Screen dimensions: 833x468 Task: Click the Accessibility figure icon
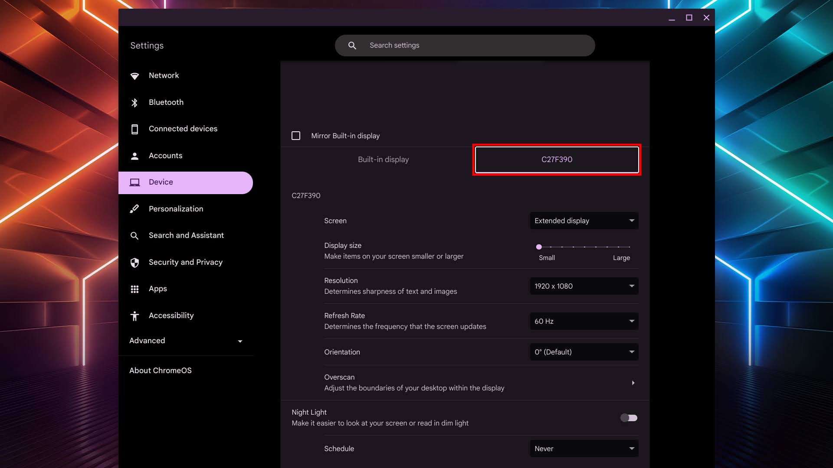coord(134,316)
